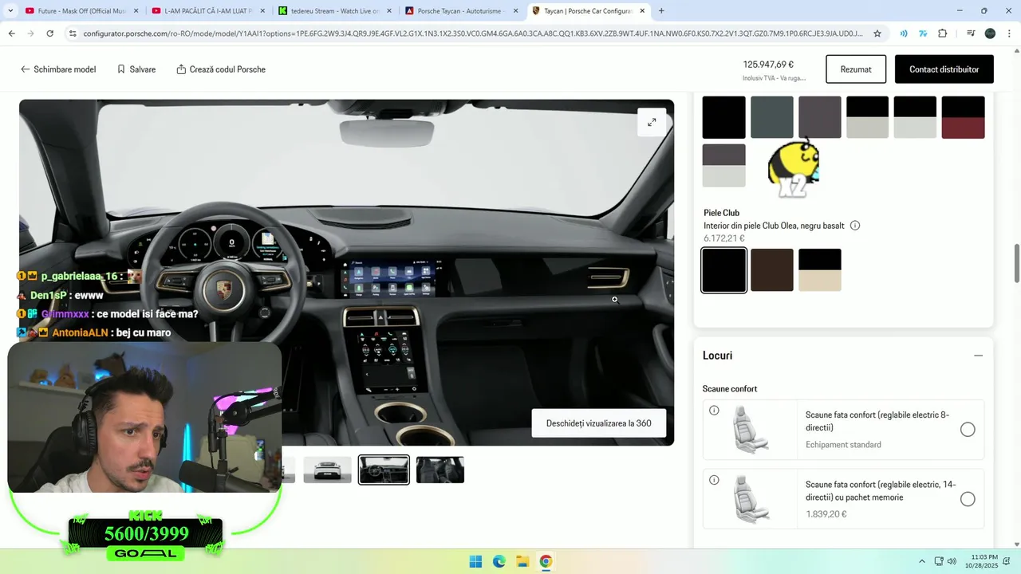Select 14-direction seats with memory package
1021x574 pixels.
click(x=968, y=499)
